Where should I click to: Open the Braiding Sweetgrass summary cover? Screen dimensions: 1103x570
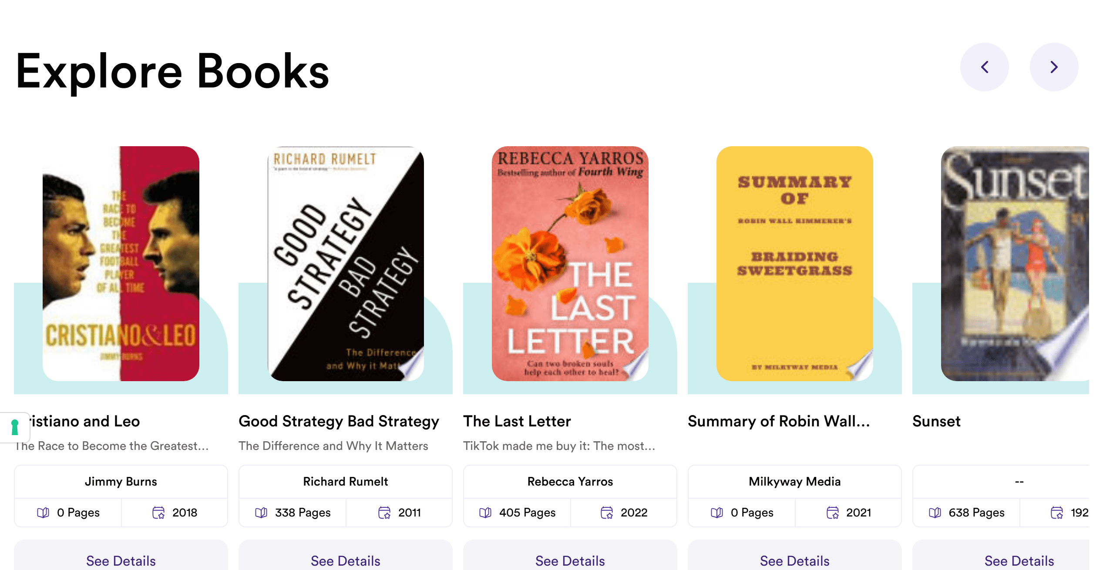tap(795, 264)
